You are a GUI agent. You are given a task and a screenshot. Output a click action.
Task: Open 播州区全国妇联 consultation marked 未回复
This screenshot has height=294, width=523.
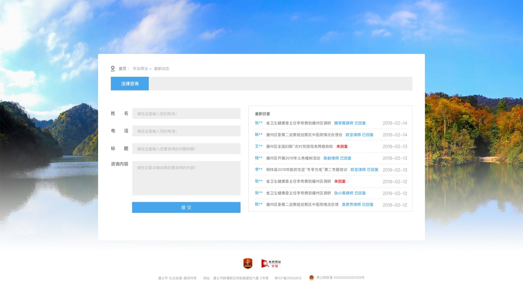point(299,147)
